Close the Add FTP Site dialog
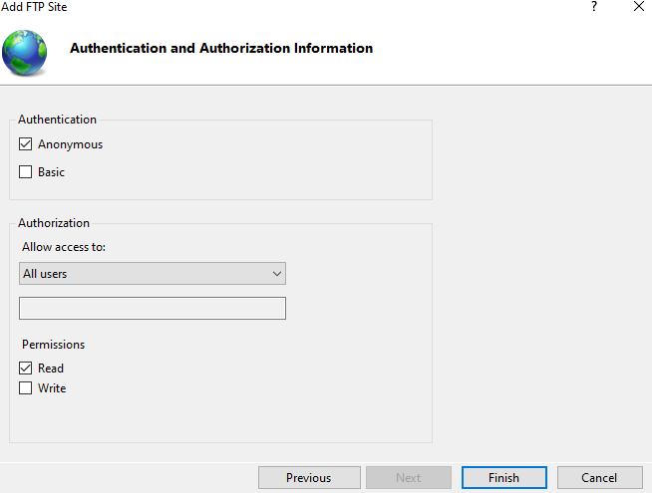This screenshot has width=652, height=493. pos(639,6)
